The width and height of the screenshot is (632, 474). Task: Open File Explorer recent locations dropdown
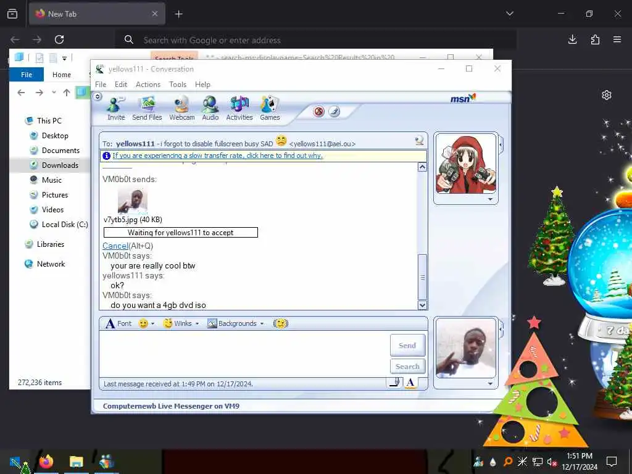pos(54,93)
